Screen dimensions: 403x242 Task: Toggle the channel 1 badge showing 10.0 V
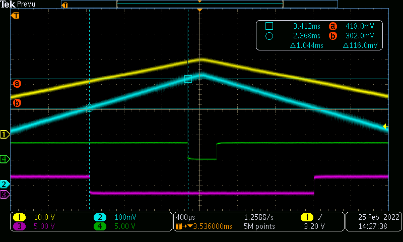[19, 217]
